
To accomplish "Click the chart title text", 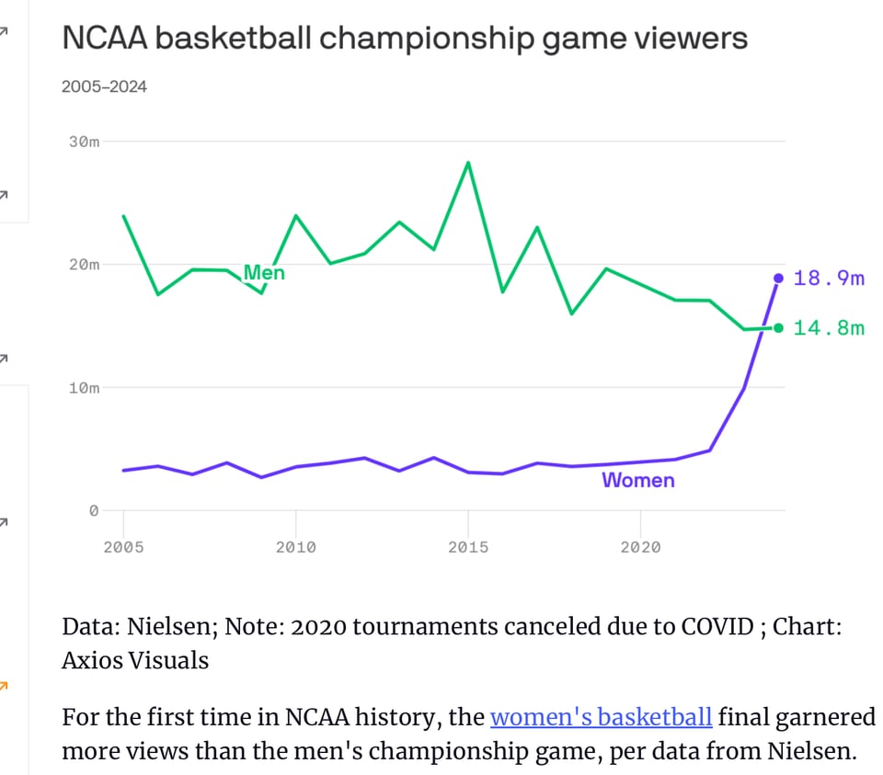I will coord(404,39).
